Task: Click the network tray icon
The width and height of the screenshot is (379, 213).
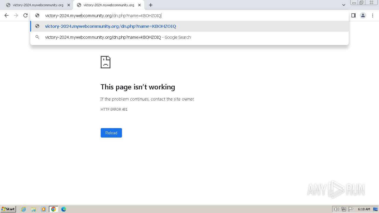Action: [344, 209]
